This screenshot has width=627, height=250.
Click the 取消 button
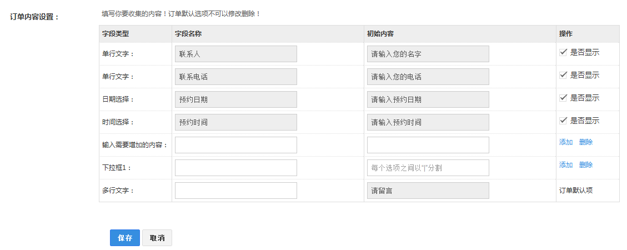click(x=157, y=238)
